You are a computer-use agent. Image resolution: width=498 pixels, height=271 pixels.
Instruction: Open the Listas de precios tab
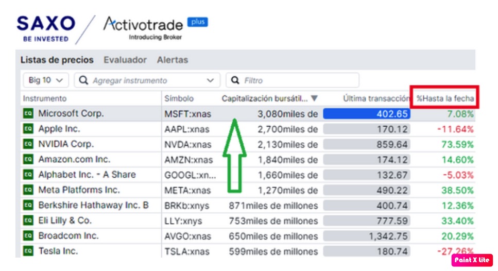(x=57, y=60)
